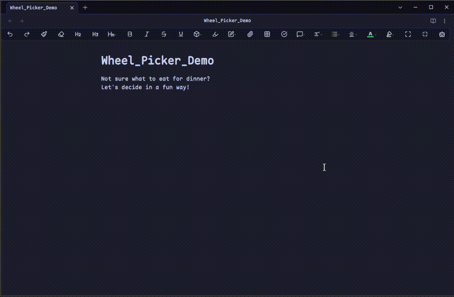The image size is (454, 297).
Task: Click the robot AI assistant icon
Action: coord(442,34)
